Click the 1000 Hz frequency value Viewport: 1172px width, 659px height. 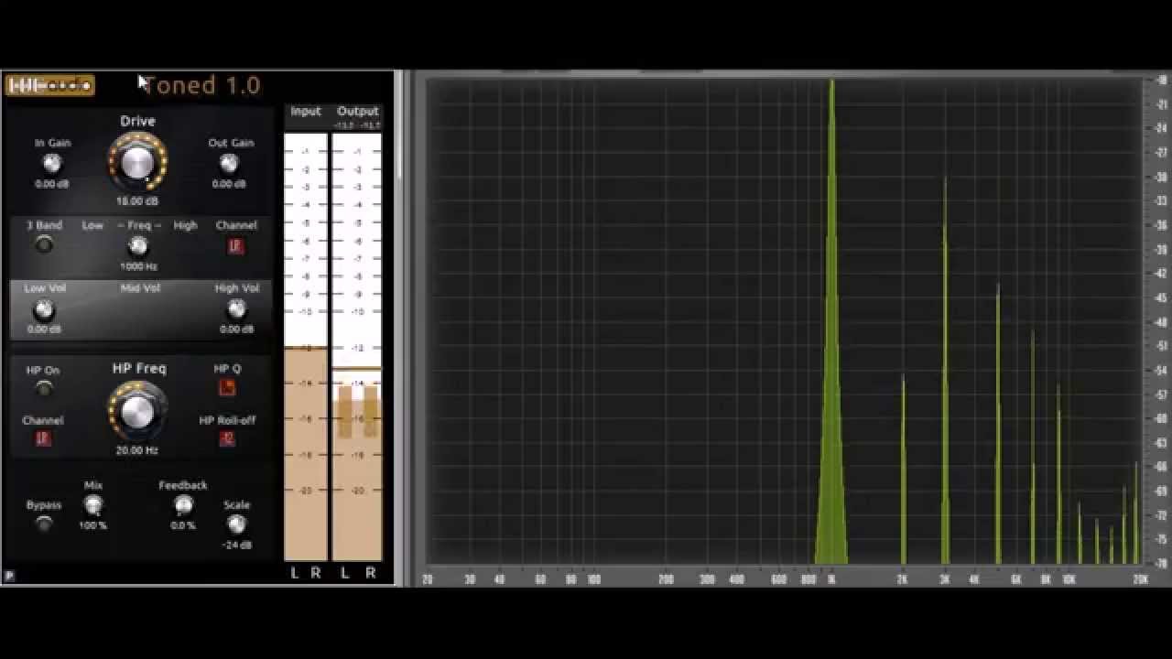click(138, 267)
